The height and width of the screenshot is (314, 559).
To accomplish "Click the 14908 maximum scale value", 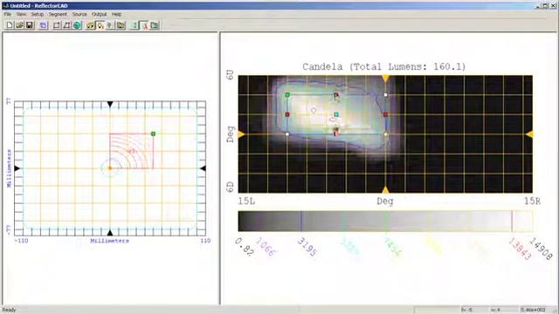I will (542, 249).
